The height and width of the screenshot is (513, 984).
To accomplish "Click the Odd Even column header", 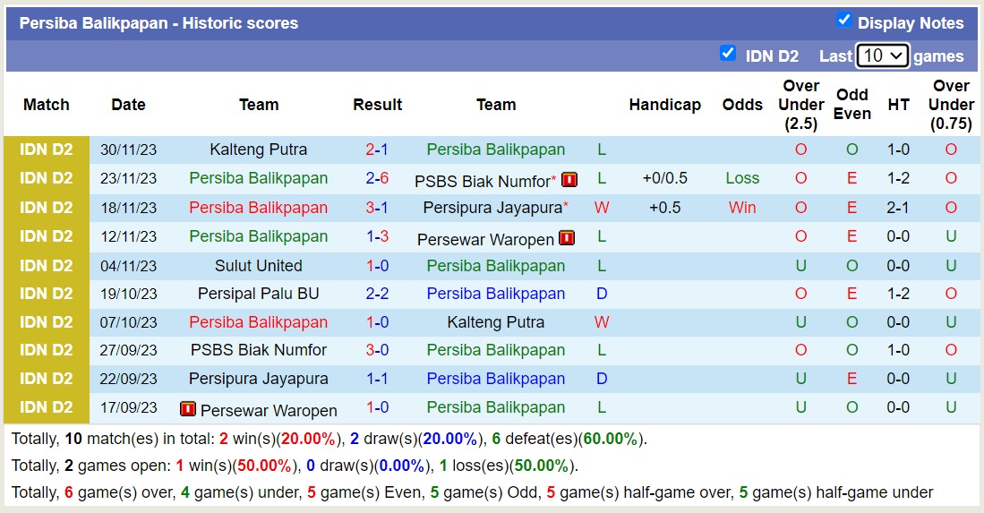I will coord(852,104).
